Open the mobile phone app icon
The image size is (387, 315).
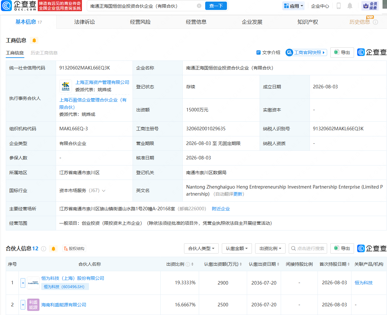click(339, 6)
